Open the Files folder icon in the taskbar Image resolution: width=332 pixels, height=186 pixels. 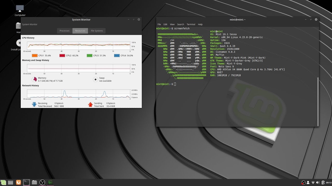click(34, 182)
